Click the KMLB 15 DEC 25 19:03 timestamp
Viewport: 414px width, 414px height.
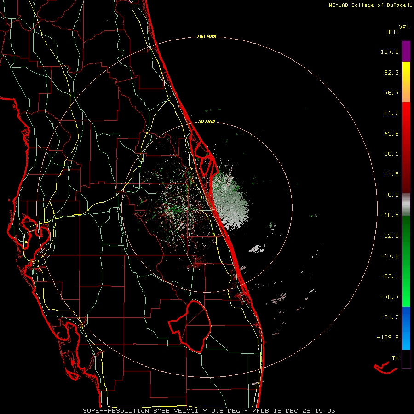(294, 411)
